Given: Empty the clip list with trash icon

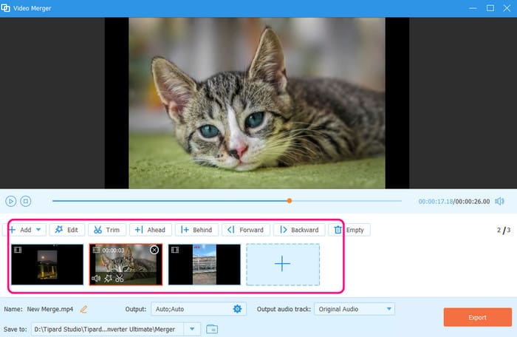Looking at the screenshot, I should pyautogui.click(x=349, y=230).
